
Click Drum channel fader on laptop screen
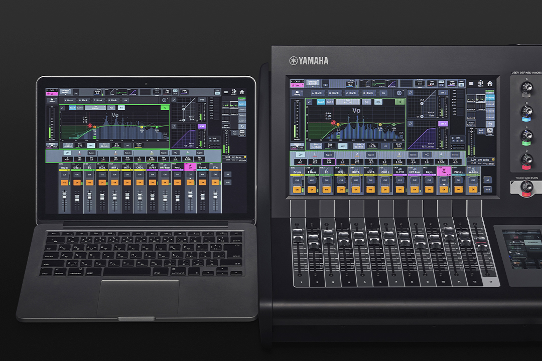click(64, 195)
